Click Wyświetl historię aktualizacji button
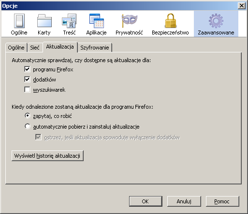248x214 pixels. pyautogui.click(x=47, y=156)
